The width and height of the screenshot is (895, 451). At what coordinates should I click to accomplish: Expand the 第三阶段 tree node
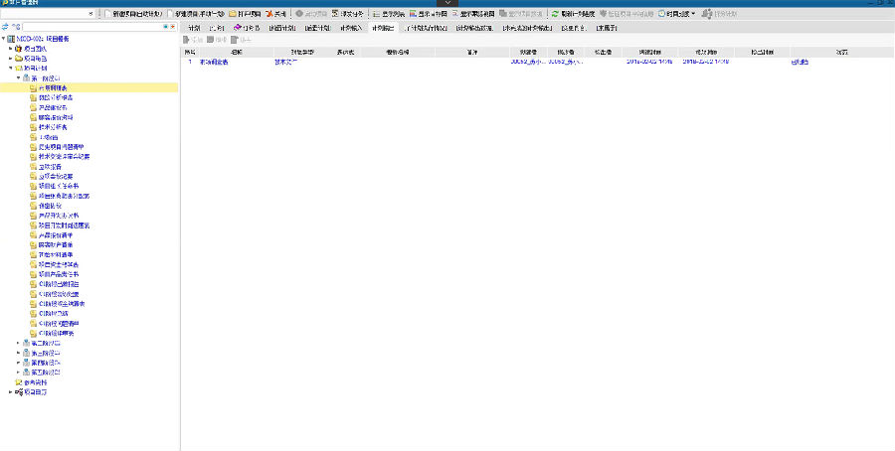(x=18, y=353)
